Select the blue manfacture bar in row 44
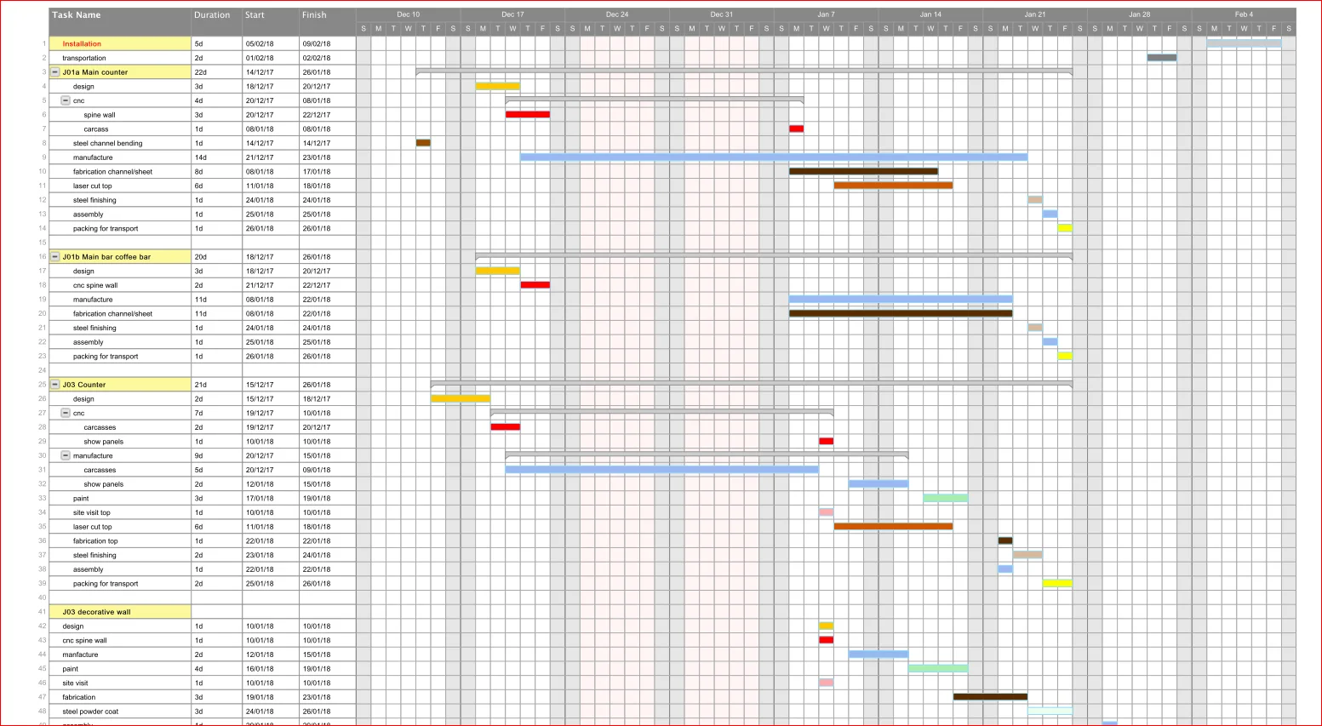This screenshot has width=1322, height=726. pyautogui.click(x=878, y=655)
